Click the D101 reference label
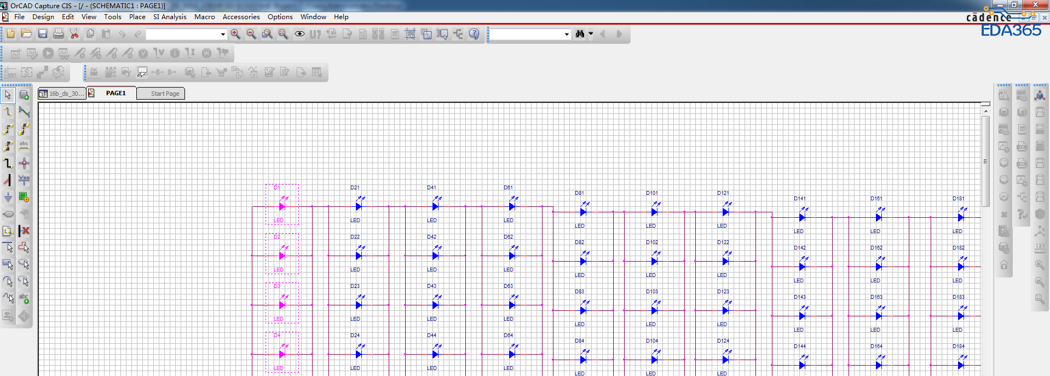Viewport: 1050px width, 376px height. click(651, 193)
